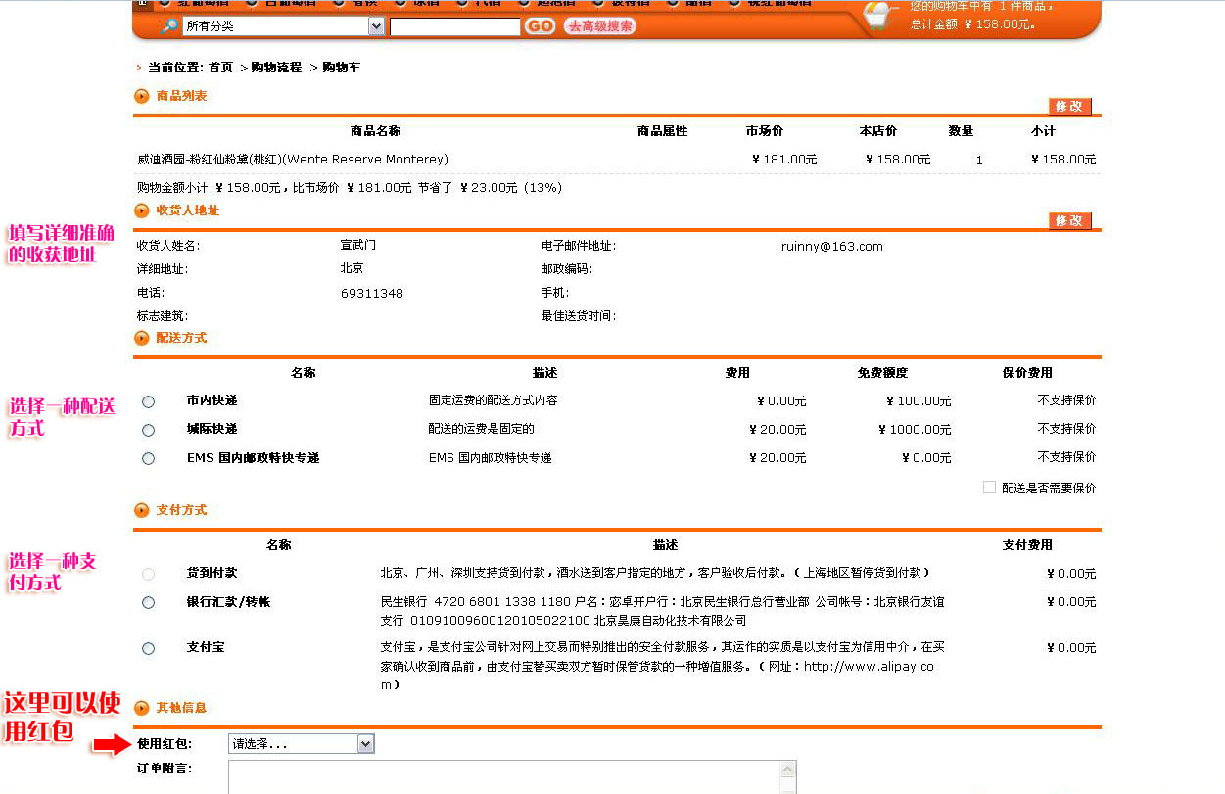Select 支付宝 payment radio button
1225x794 pixels.
point(148,648)
